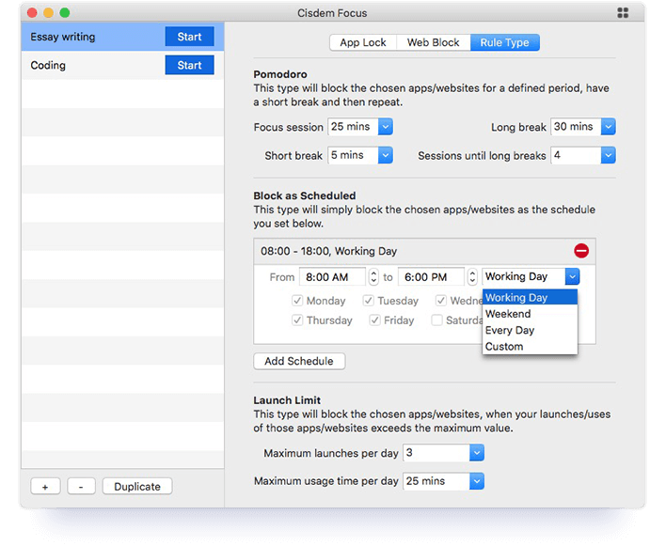Click the 8:00 AM start time field
The height and width of the screenshot is (546, 666).
(332, 277)
